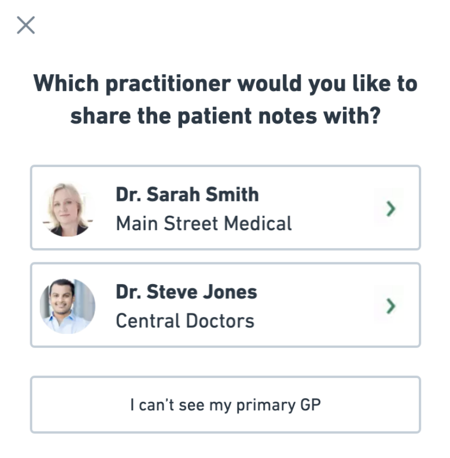Click the 'Central Doctors' practice label

click(185, 320)
